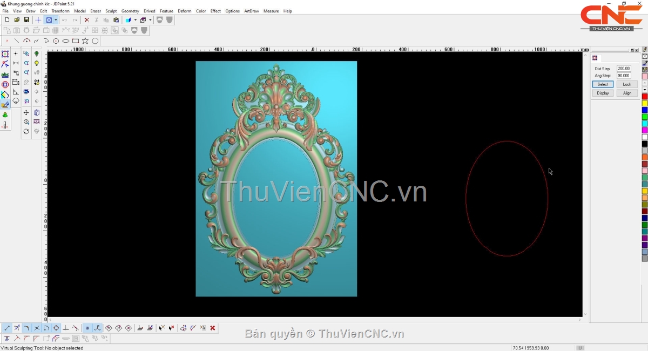Expand the wireframe box view dropdown
648x351 pixels.
150,20
